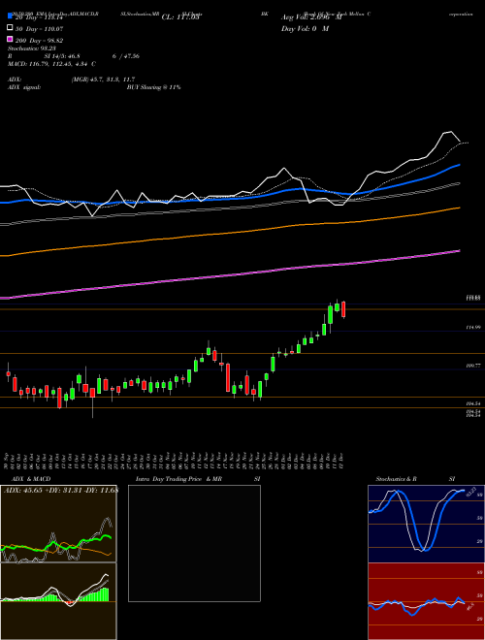Viewport: 485px width, 640px height.
Task: Open the blue Stochastics chart panel
Action: click(x=426, y=524)
